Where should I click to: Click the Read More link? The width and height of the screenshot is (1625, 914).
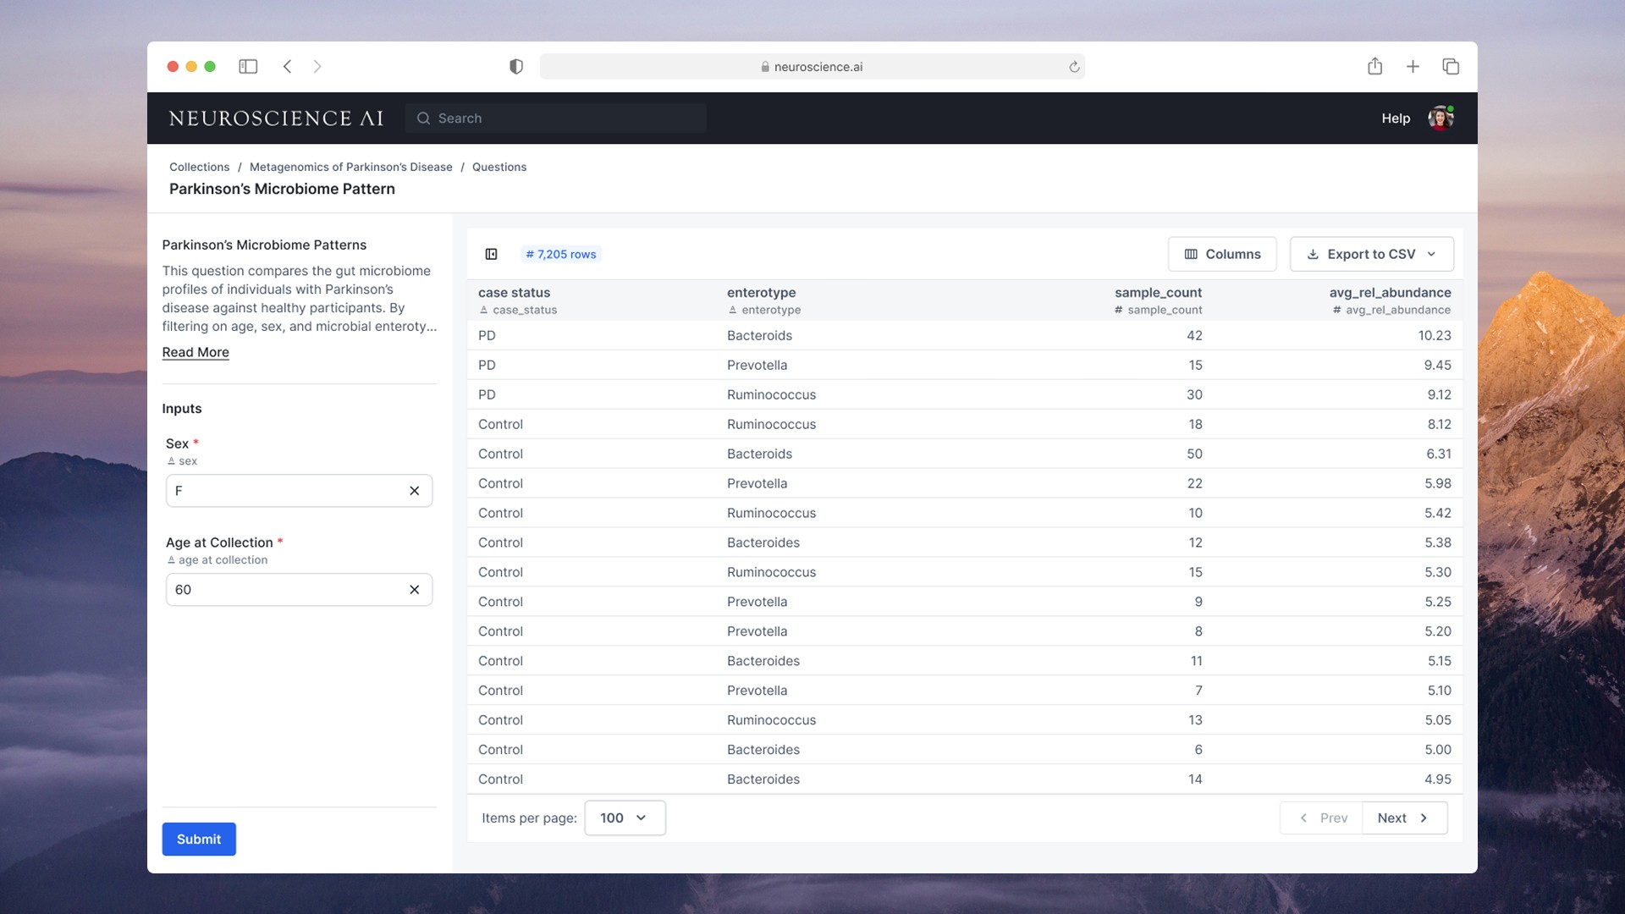[196, 352]
